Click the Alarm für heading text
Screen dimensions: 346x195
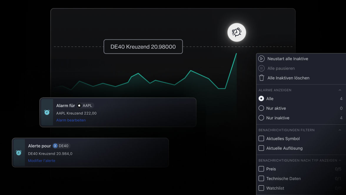[66, 105]
